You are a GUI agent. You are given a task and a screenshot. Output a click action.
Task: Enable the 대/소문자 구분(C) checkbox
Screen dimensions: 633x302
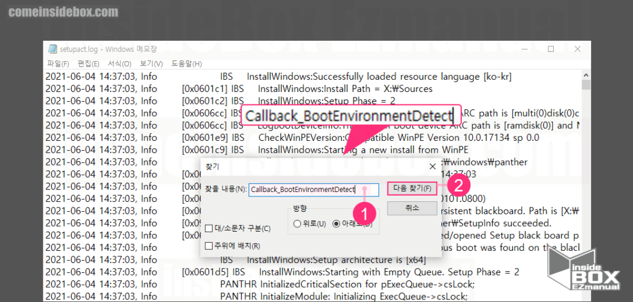click(208, 229)
